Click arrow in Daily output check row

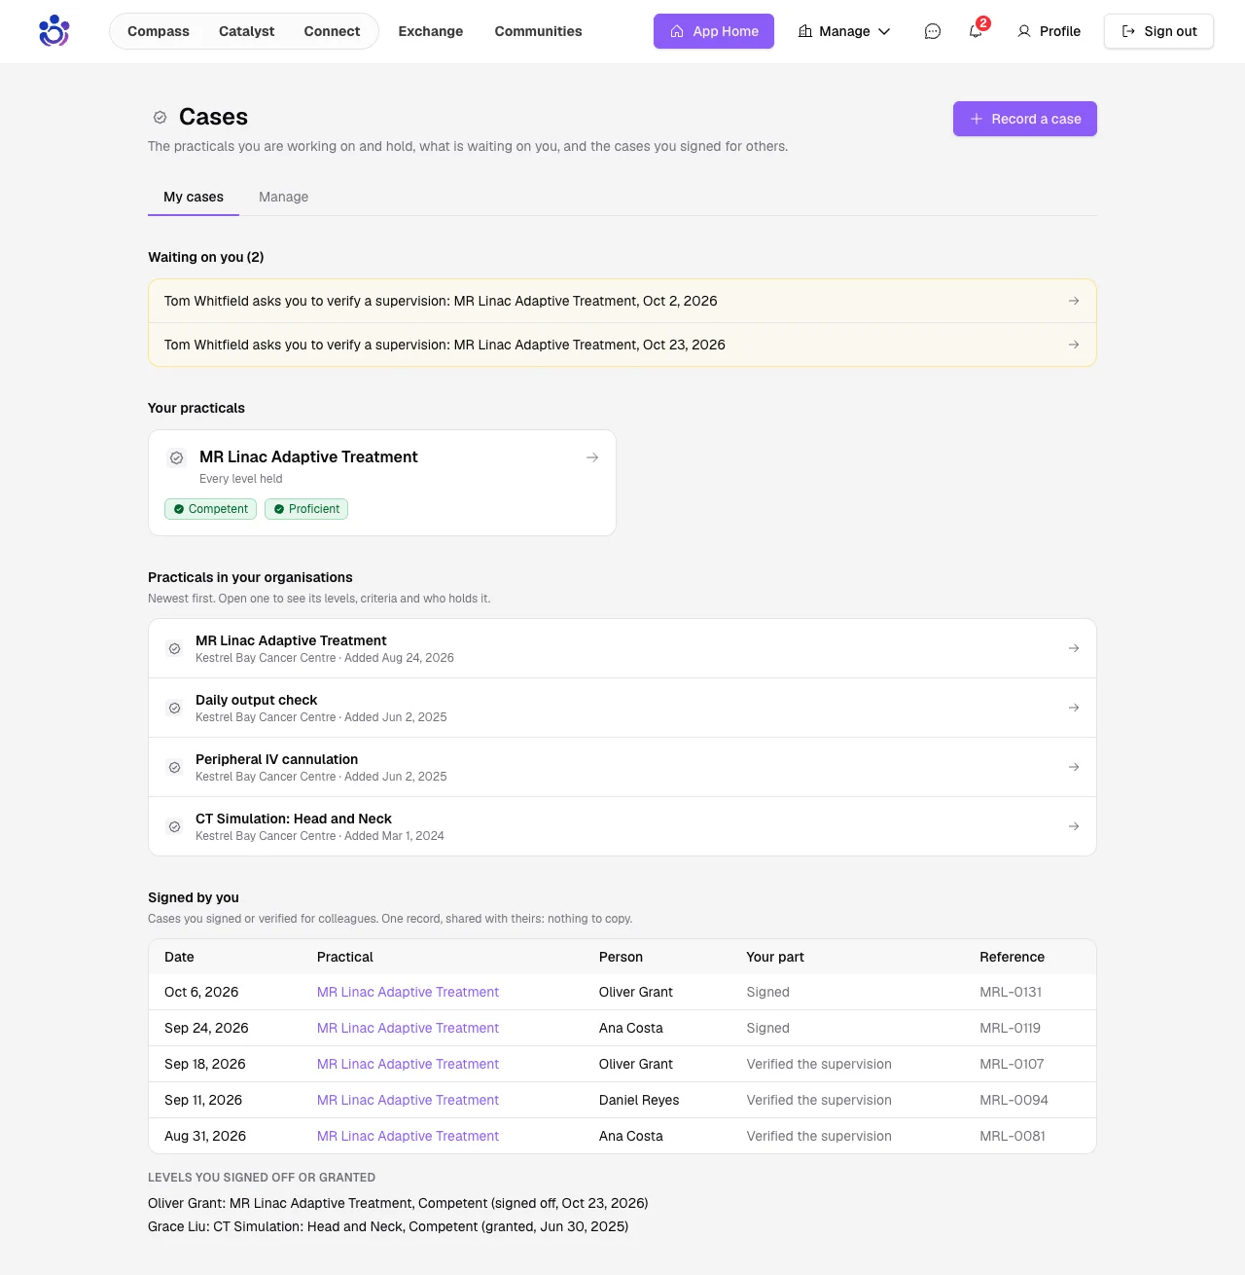point(1074,708)
